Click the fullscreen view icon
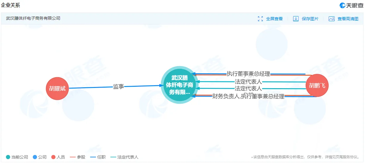365x163 pixels. point(260,19)
